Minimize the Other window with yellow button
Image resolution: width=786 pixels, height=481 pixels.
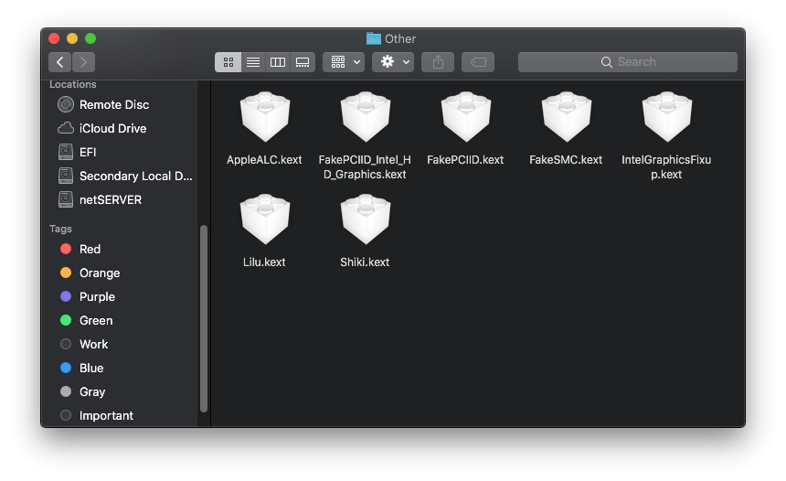72,38
